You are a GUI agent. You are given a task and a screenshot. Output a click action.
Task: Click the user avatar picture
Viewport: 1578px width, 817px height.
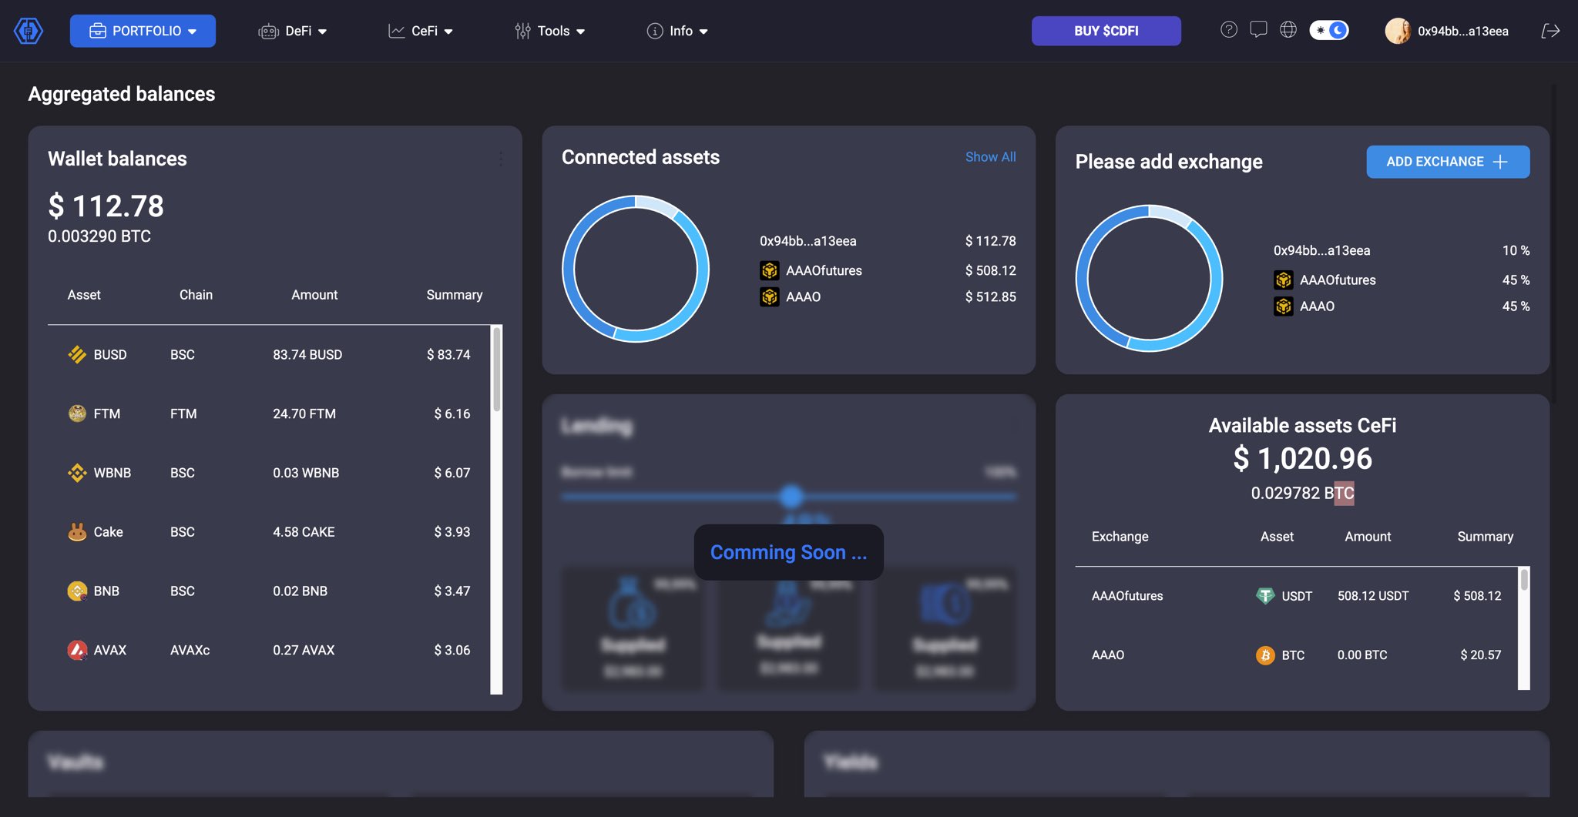(x=1398, y=31)
